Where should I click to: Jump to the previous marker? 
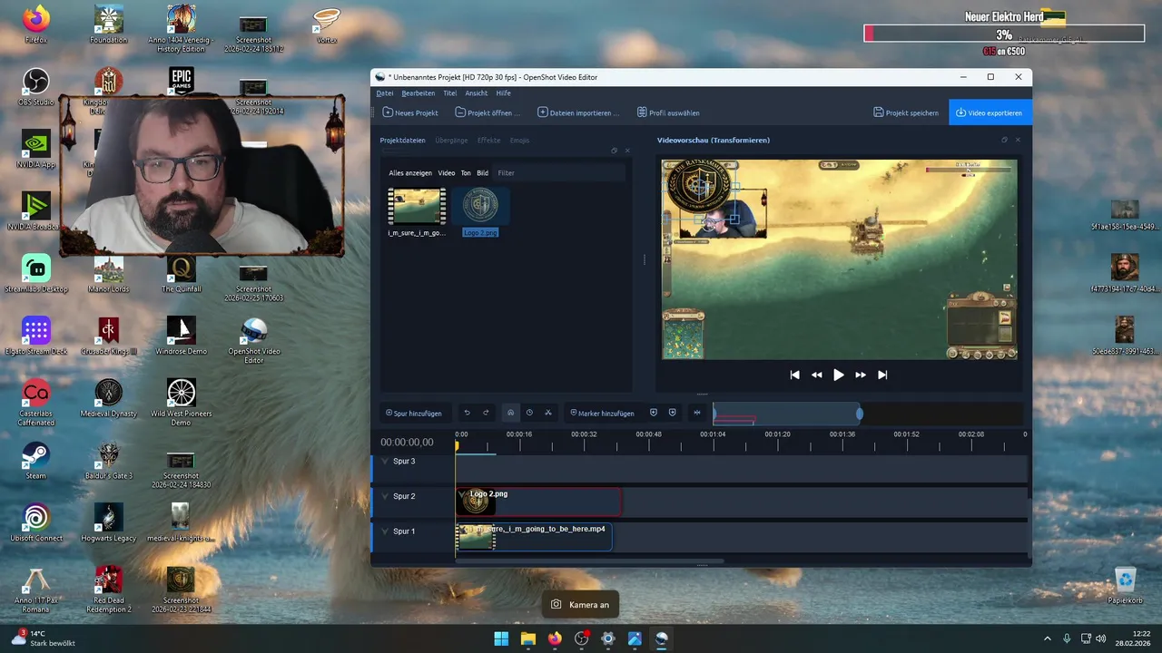(x=653, y=413)
